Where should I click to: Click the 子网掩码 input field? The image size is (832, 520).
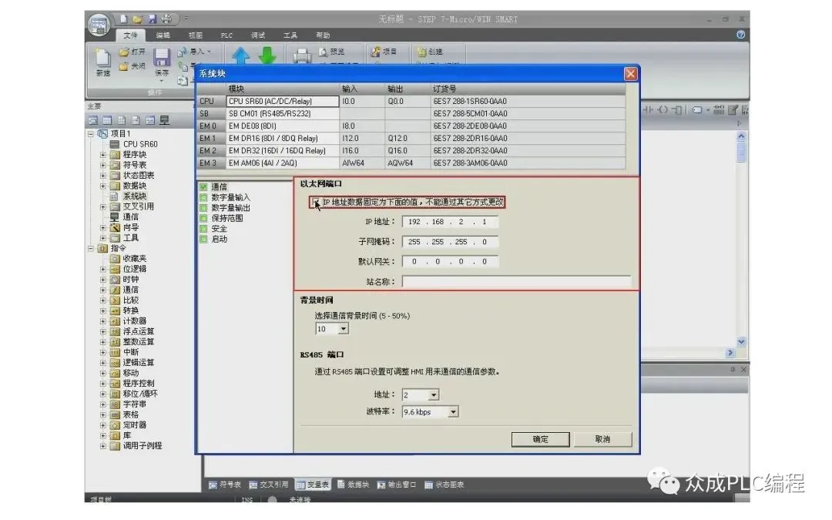pos(450,242)
